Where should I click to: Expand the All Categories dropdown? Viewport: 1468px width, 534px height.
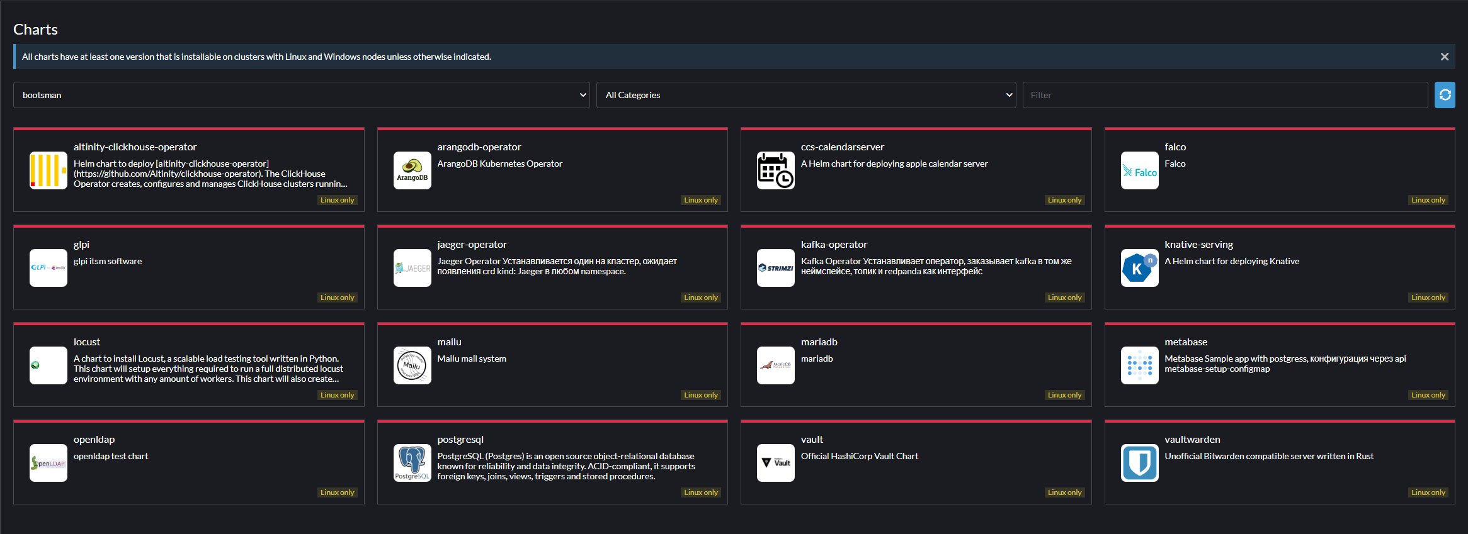pyautogui.click(x=805, y=95)
